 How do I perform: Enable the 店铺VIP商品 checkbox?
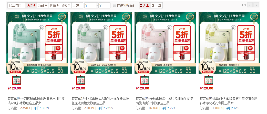click(x=115, y=5)
